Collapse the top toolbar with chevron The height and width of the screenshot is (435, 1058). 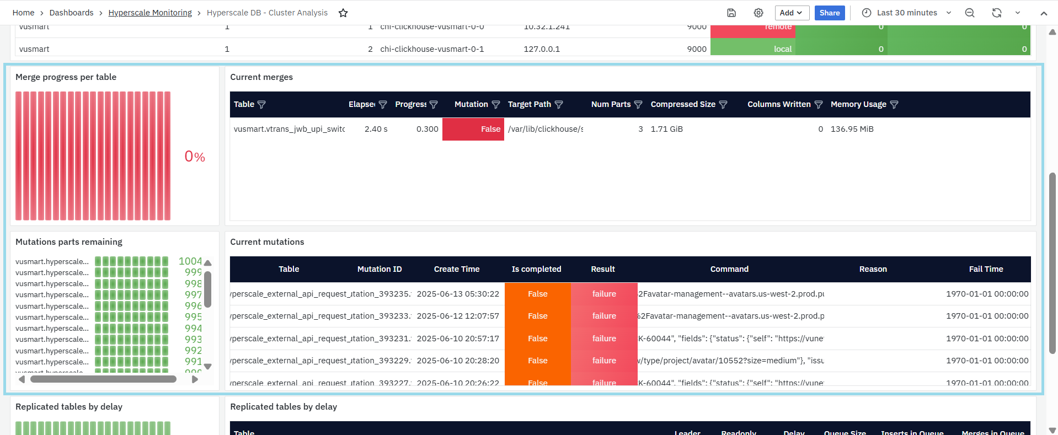pyautogui.click(x=1044, y=13)
